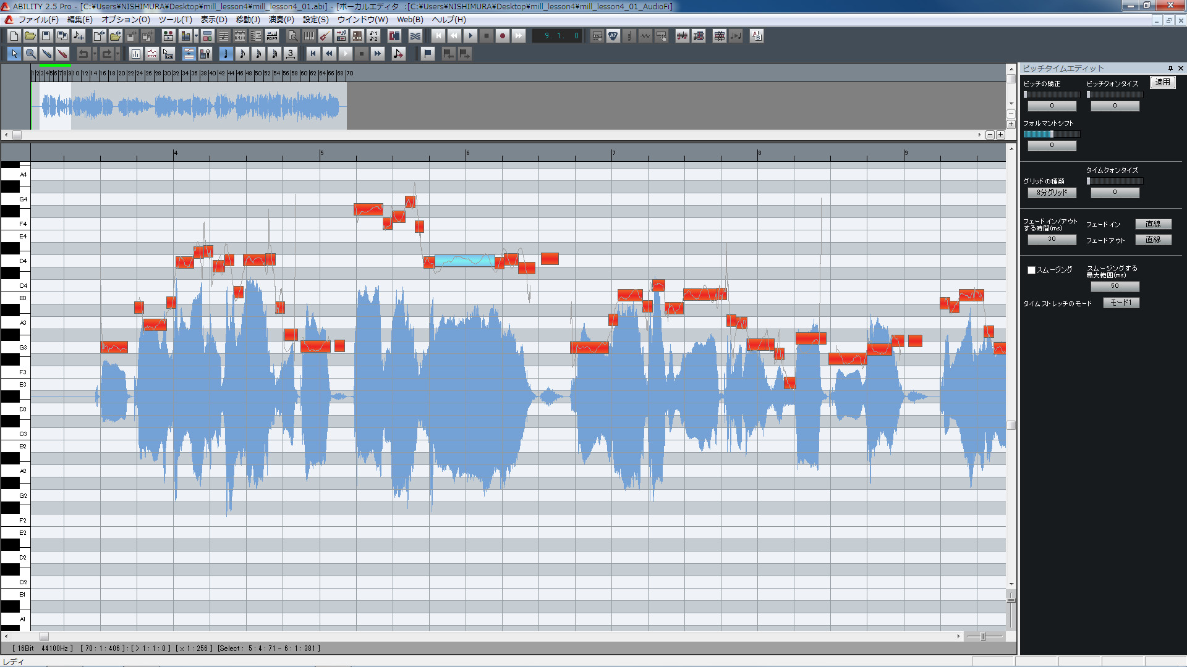This screenshot has width=1187, height=667.
Task: Open the フェードイン 直線 curve selector
Action: point(1153,224)
